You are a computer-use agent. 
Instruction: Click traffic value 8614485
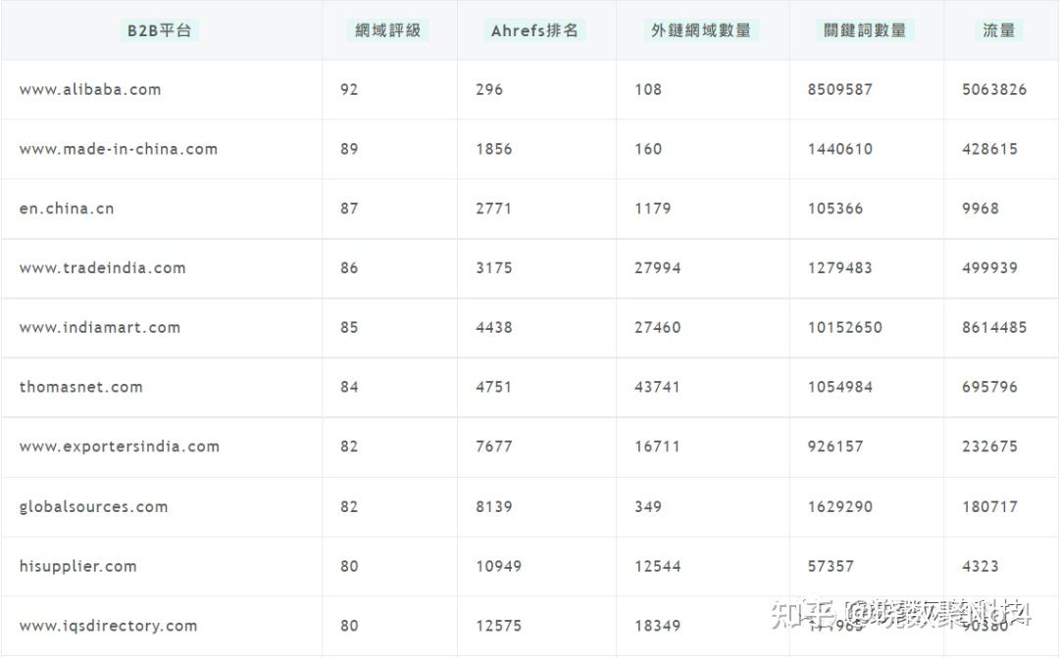click(x=994, y=327)
